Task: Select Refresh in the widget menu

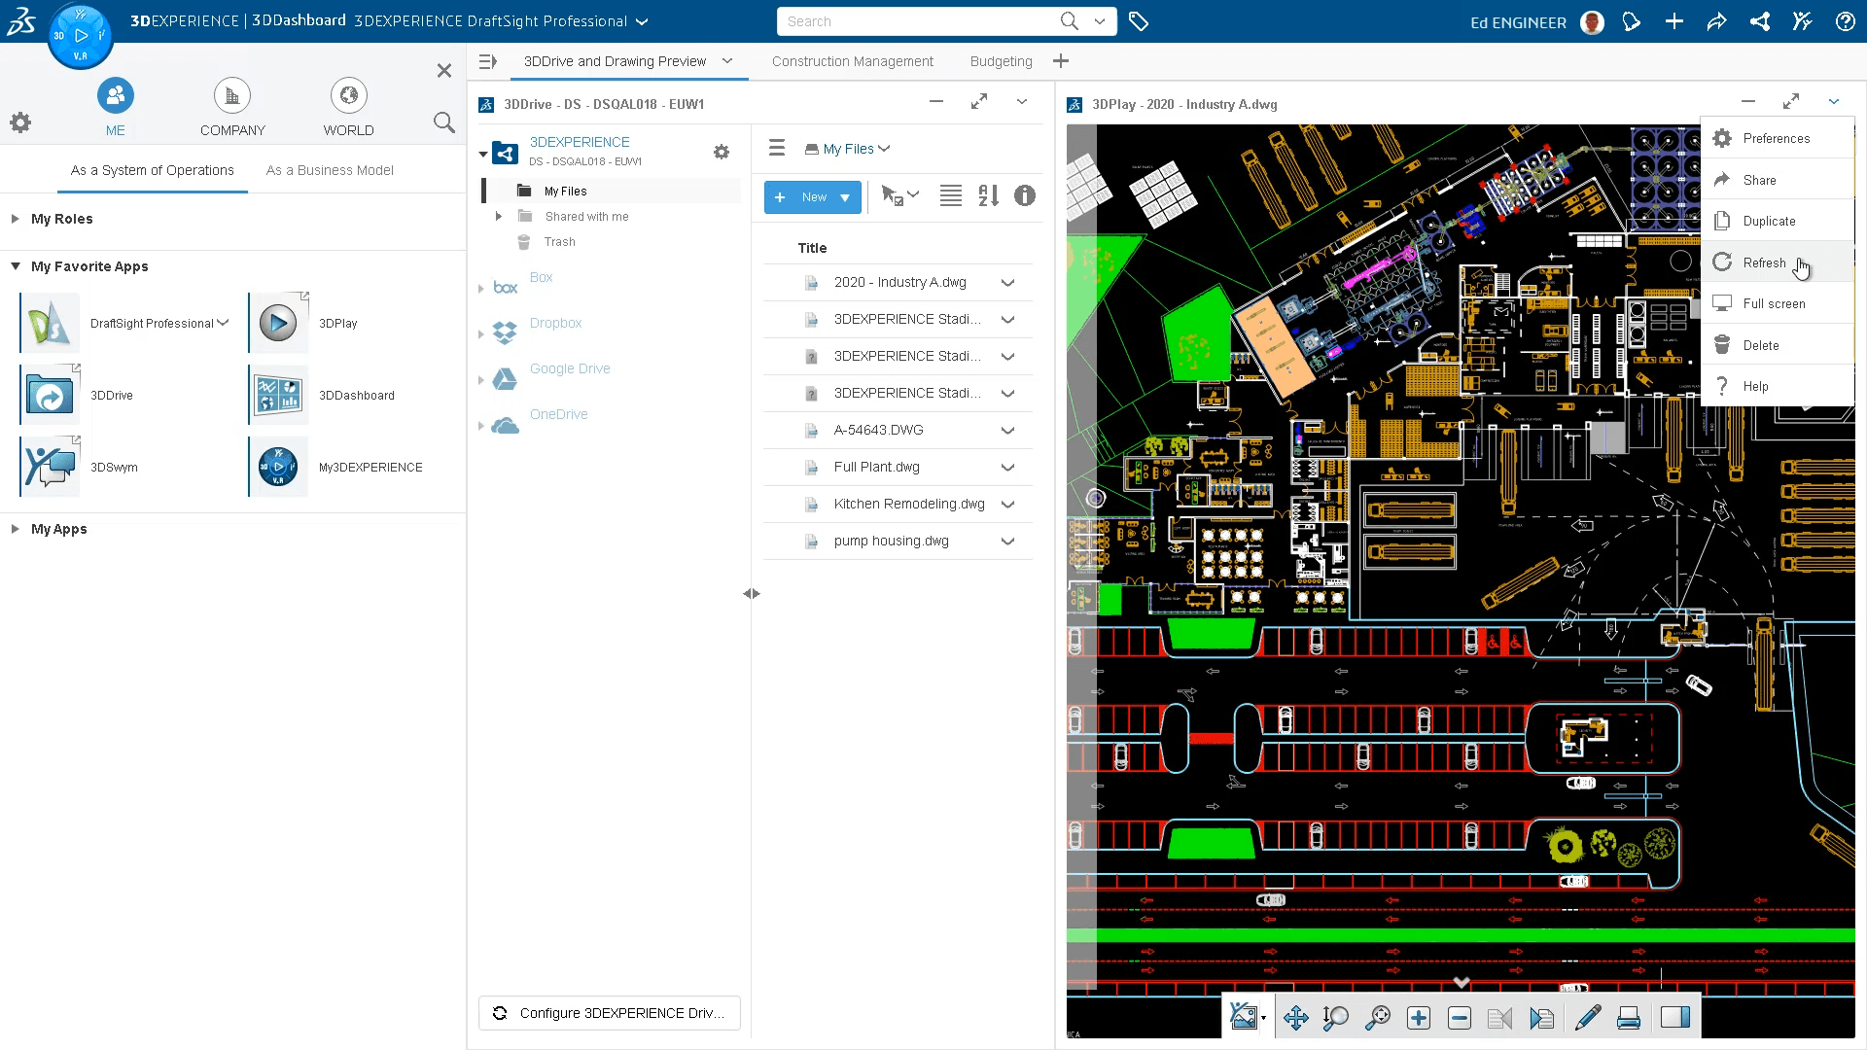Action: (1778, 262)
